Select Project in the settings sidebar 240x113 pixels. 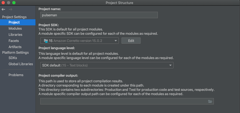tap(14, 22)
